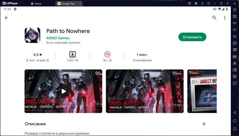Image resolution: width=239 pixels, height=136 pixels.
Task: Open the LDPlayer user account icon
Action: click(196, 3)
